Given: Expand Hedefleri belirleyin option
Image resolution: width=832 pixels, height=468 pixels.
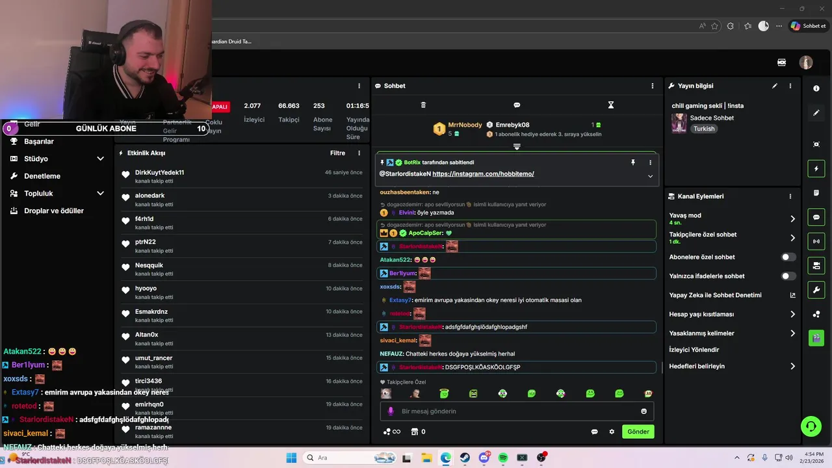Looking at the screenshot, I should [x=733, y=366].
